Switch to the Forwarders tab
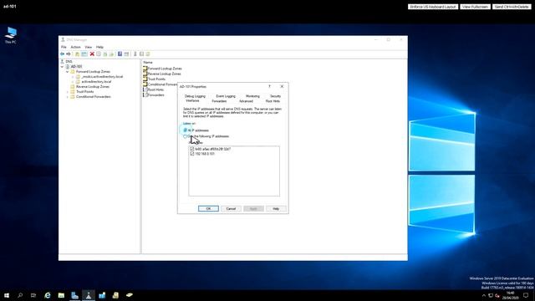The width and height of the screenshot is (535, 301). click(x=219, y=101)
